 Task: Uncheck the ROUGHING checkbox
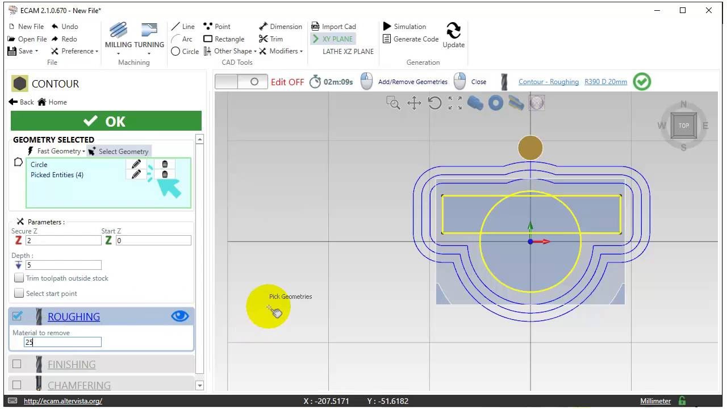(17, 316)
